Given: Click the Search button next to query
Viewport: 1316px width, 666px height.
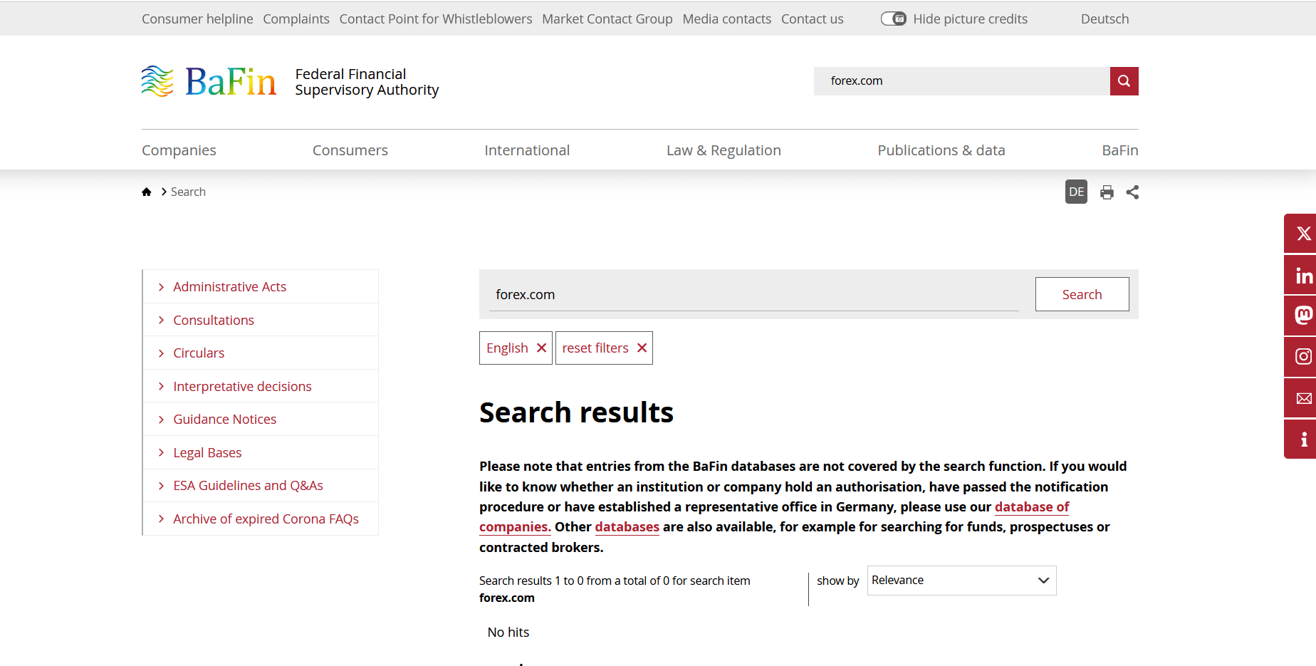Looking at the screenshot, I should (x=1082, y=294).
